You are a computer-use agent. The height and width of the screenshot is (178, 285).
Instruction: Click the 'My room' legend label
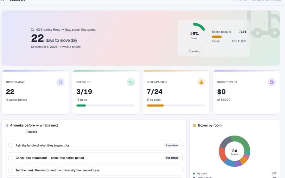point(202,174)
